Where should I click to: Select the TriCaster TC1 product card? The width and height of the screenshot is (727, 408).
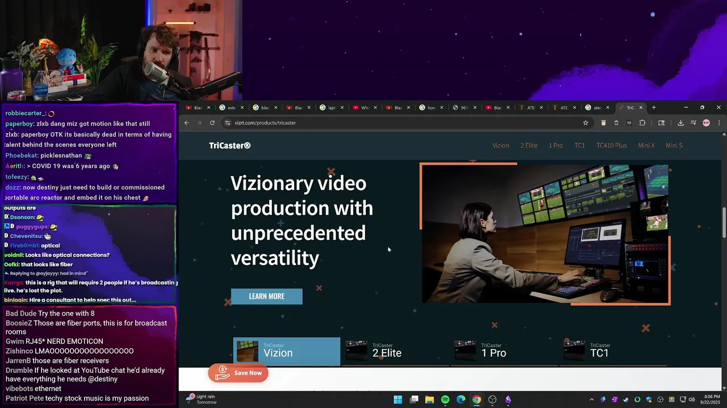[x=612, y=351]
